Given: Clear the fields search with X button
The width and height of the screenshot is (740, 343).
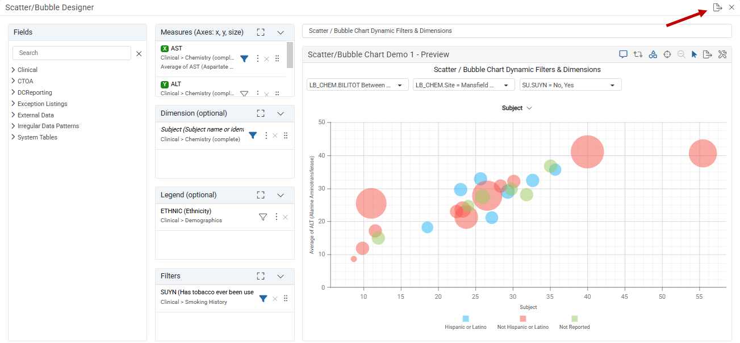Looking at the screenshot, I should (x=139, y=53).
